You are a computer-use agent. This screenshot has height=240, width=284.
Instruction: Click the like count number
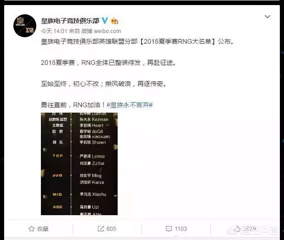coord(250,229)
